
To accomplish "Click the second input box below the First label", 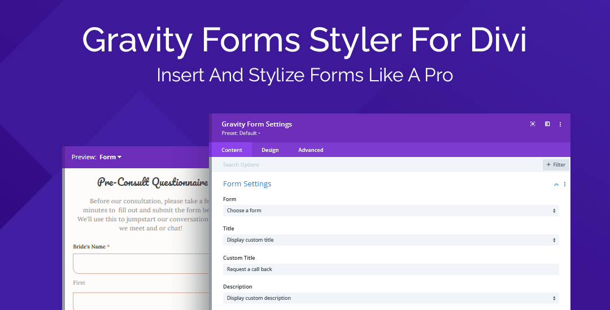I will click(141, 302).
